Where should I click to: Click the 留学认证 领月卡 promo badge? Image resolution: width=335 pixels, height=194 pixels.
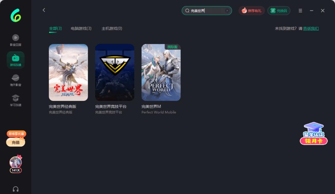314,134
